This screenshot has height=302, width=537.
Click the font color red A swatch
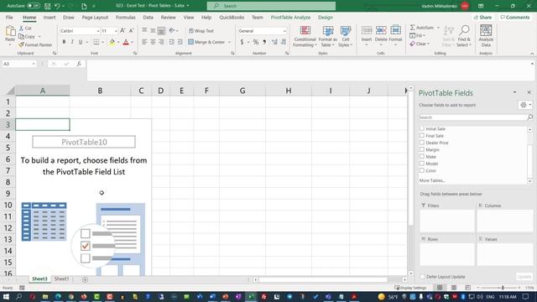point(126,42)
